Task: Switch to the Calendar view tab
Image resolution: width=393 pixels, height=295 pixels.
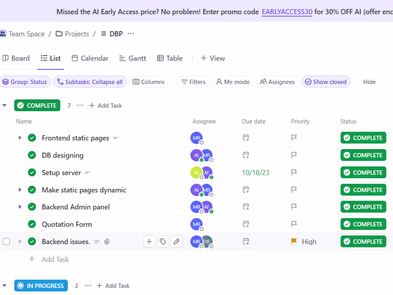Action: (90, 58)
